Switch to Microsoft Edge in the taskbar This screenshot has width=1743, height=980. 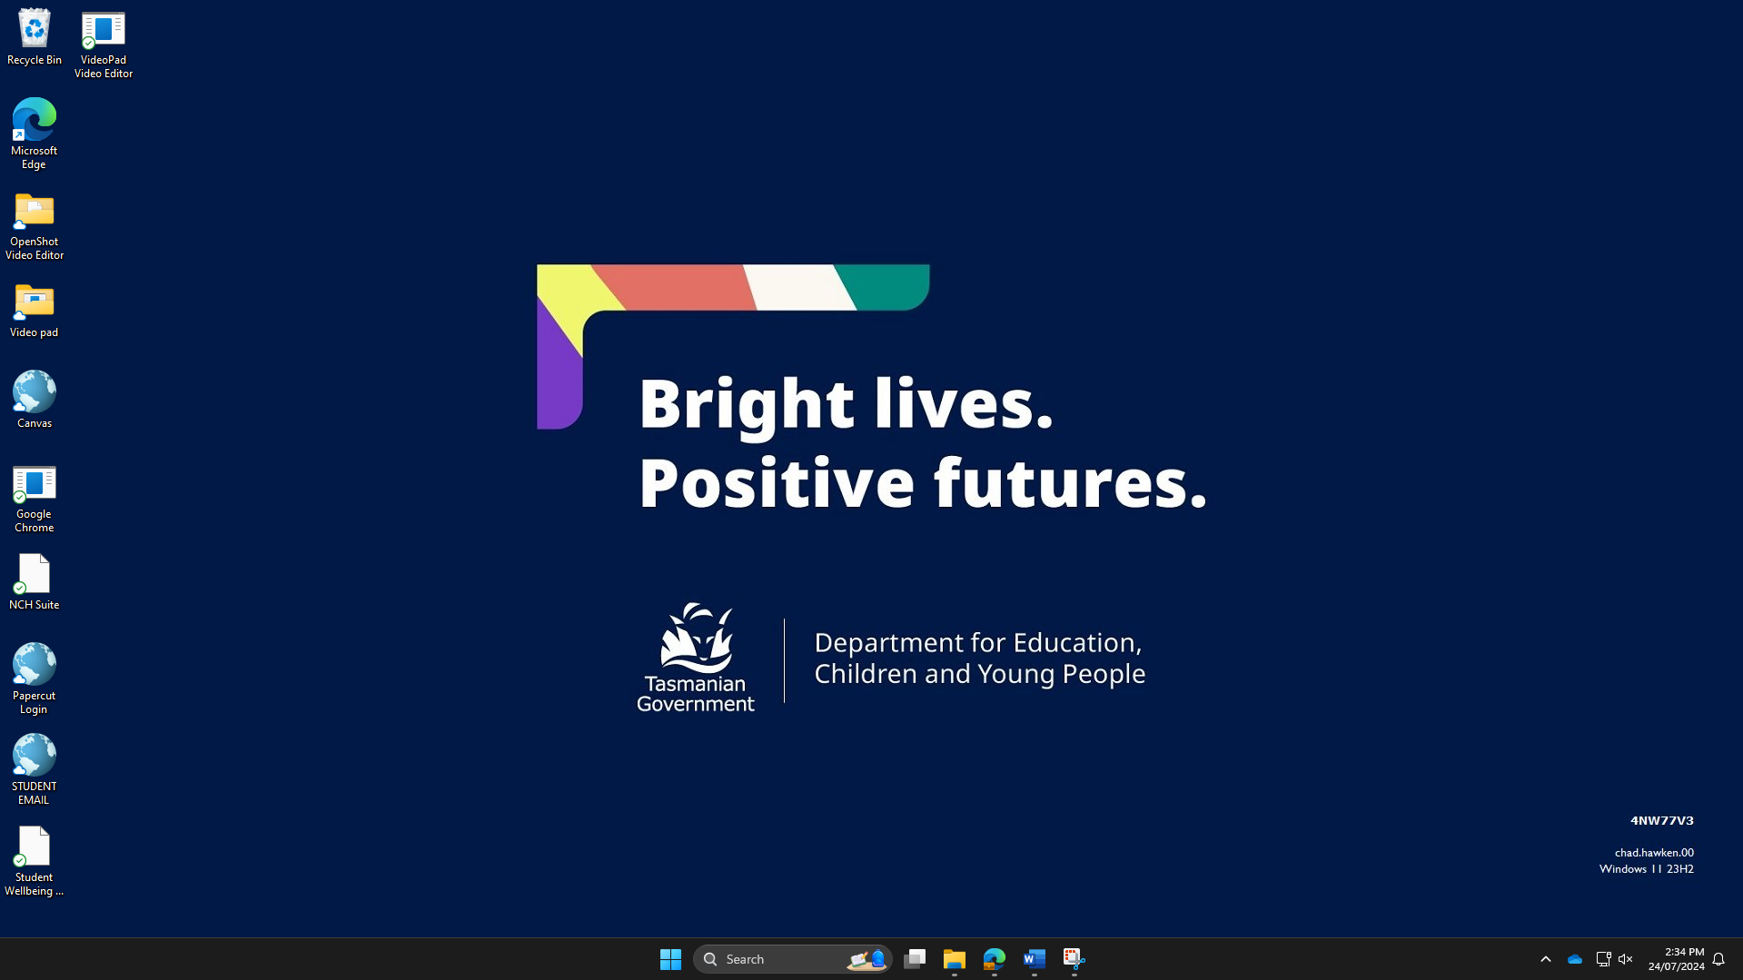point(995,959)
